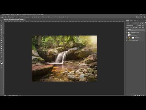Click the new group folder icon
The image size is (146, 110).
pyautogui.click(x=139, y=95)
